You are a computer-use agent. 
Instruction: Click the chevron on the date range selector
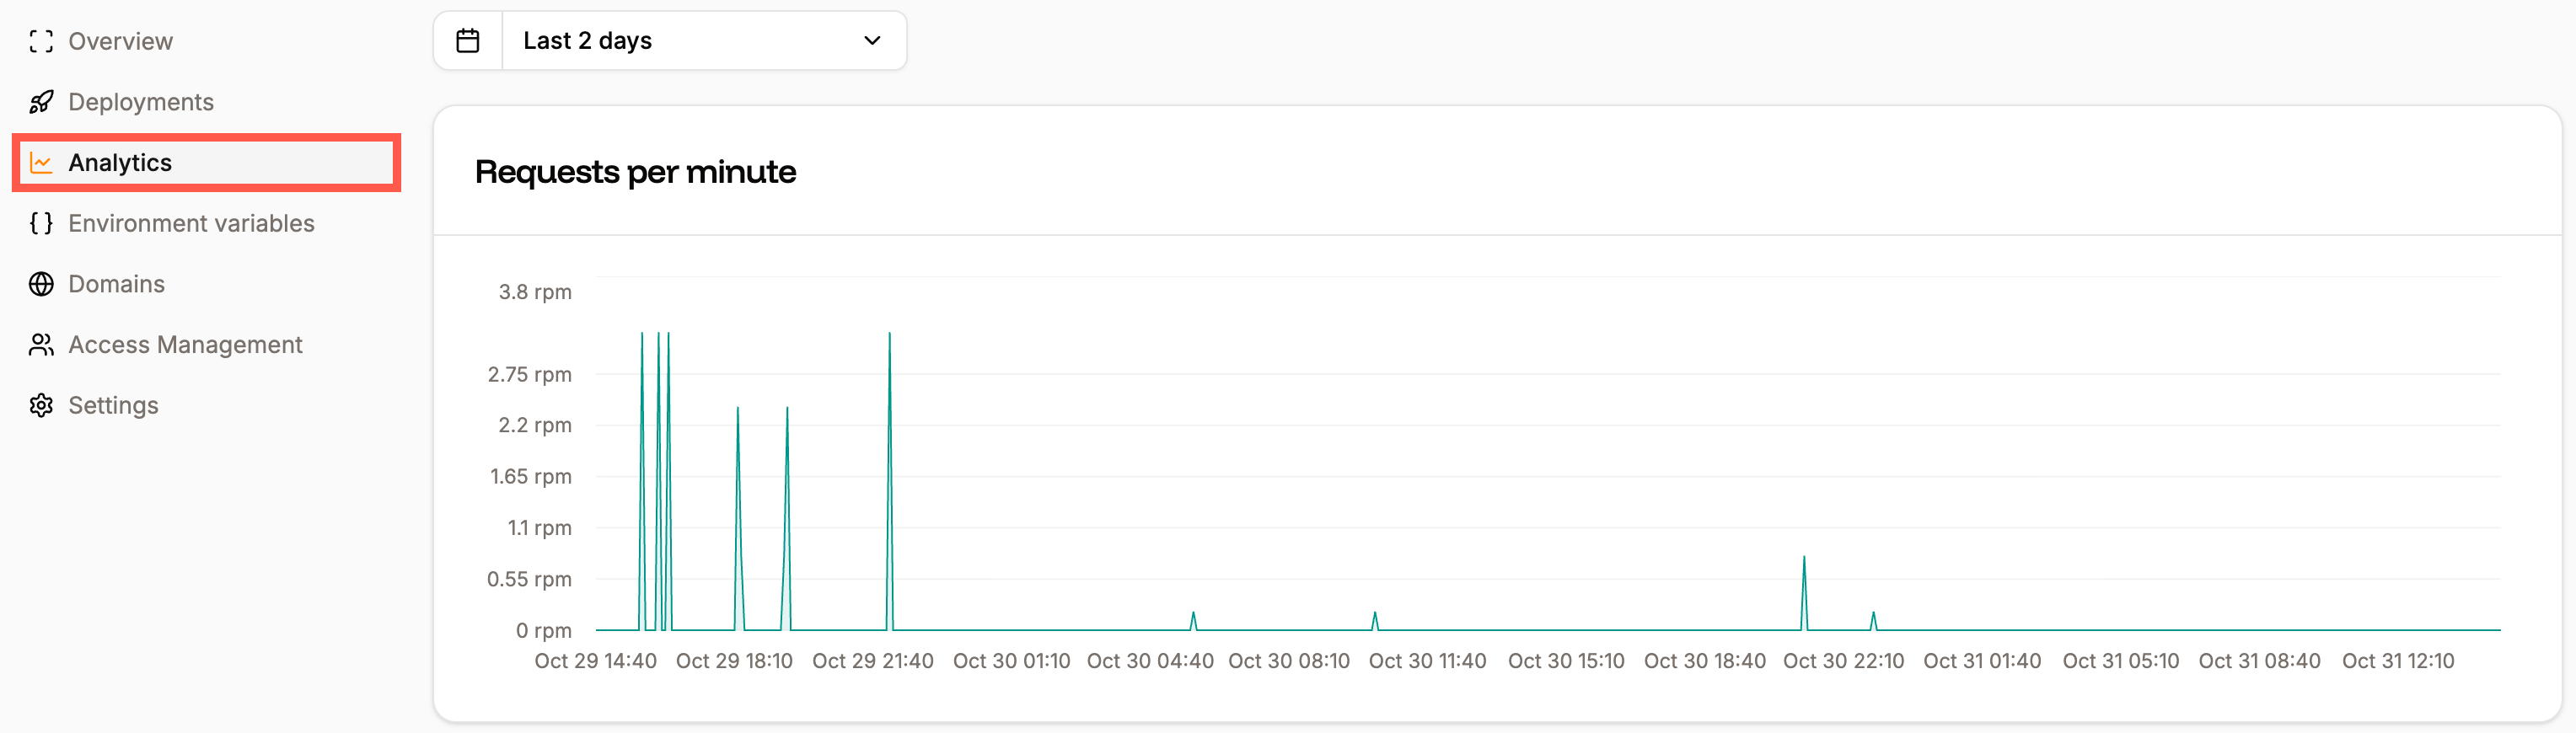[x=871, y=41]
